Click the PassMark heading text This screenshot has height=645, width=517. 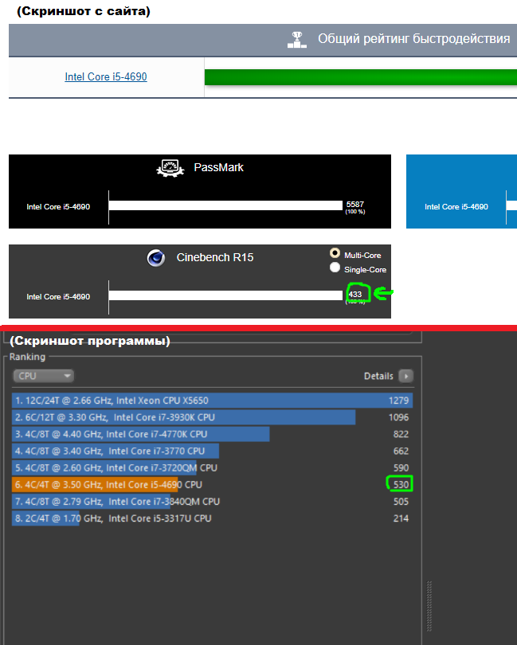coord(218,167)
